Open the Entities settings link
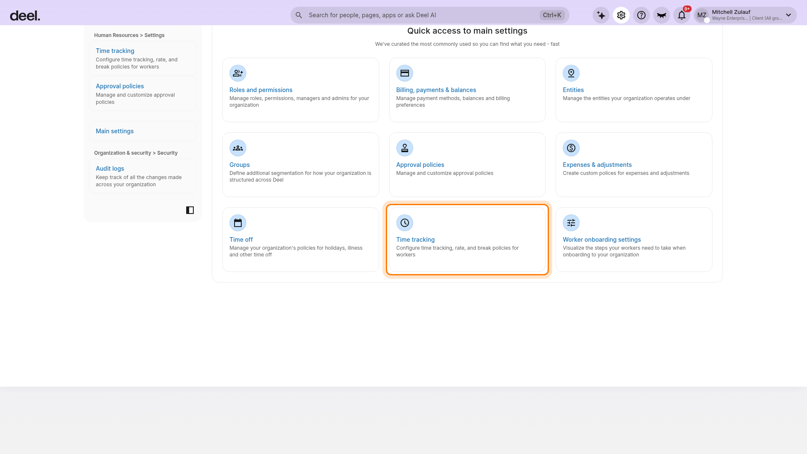807x454 pixels. click(x=573, y=90)
